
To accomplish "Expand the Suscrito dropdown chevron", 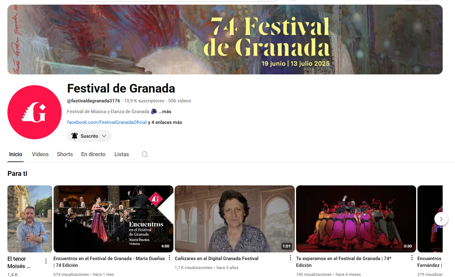I will (104, 136).
